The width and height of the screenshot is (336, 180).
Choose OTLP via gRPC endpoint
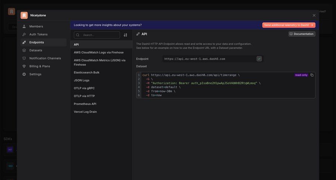(x=84, y=88)
